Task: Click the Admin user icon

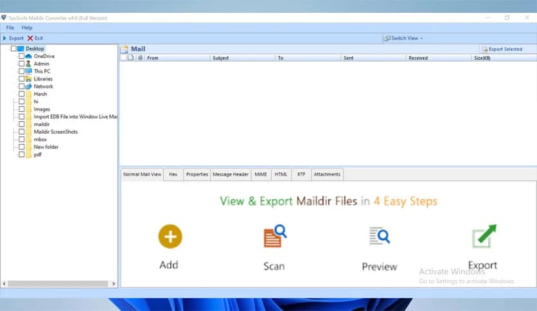Action: coord(28,64)
